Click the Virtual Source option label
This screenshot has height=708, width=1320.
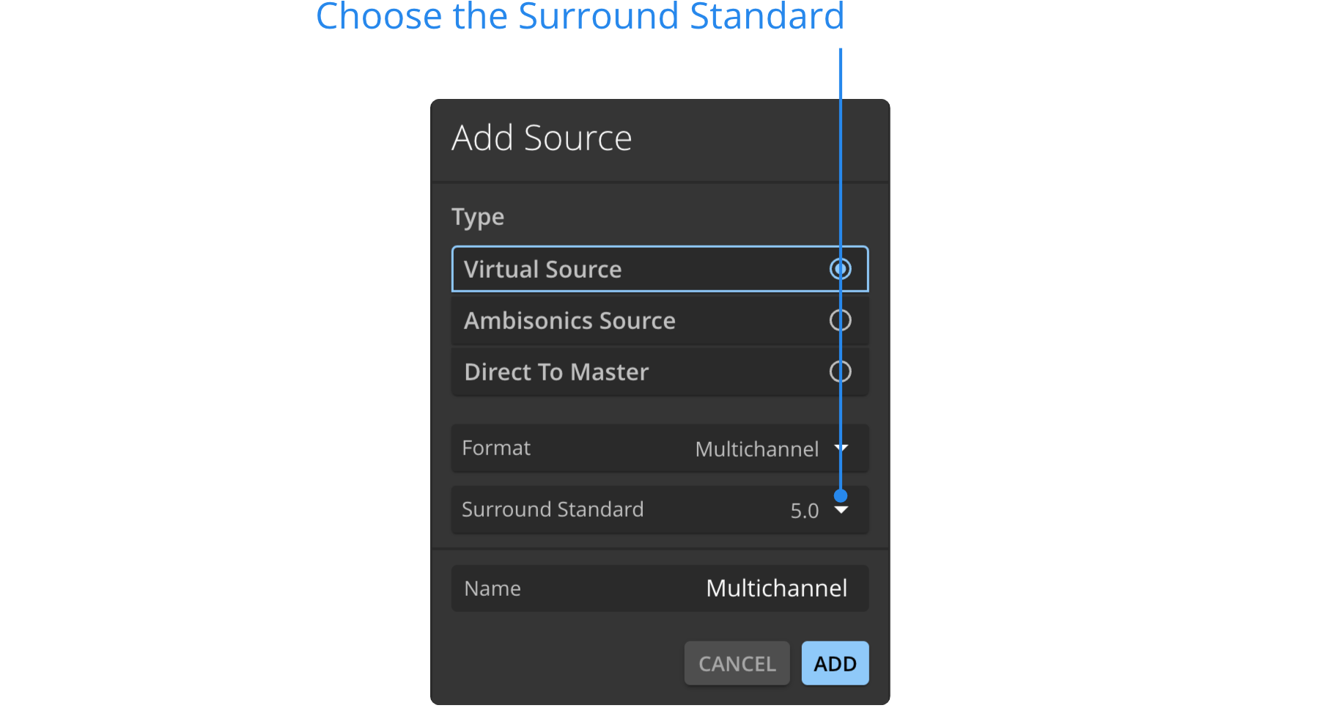pos(542,269)
